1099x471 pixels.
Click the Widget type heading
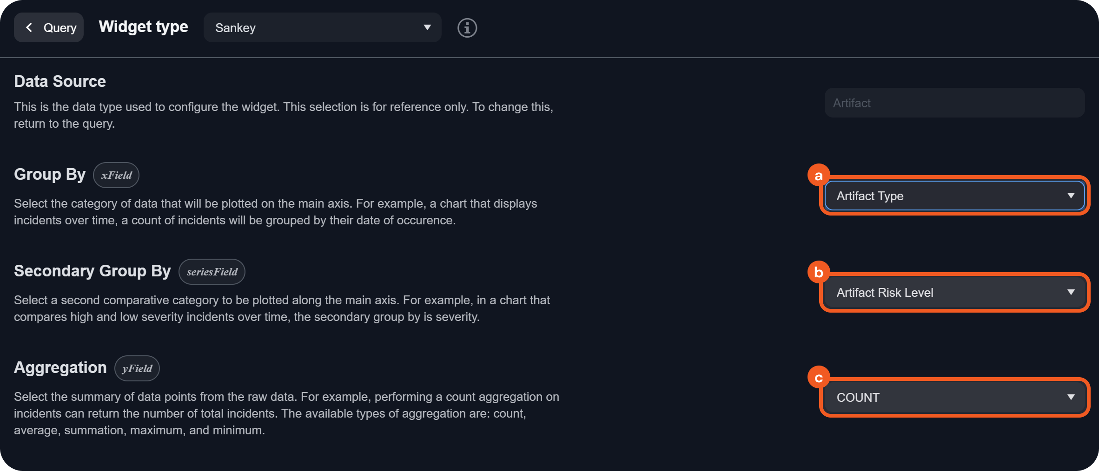143,27
